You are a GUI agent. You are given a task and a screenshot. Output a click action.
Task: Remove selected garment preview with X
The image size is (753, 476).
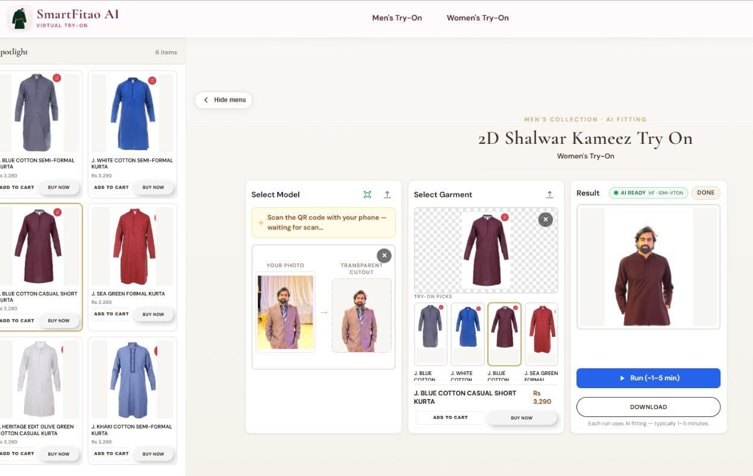click(545, 220)
